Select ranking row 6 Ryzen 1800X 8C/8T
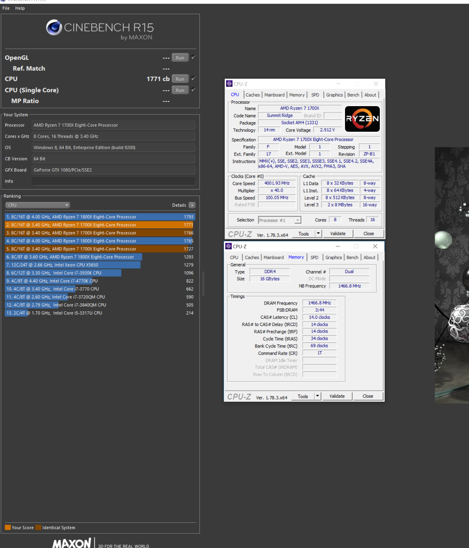Screen dimensions: 469x548 (100, 257)
